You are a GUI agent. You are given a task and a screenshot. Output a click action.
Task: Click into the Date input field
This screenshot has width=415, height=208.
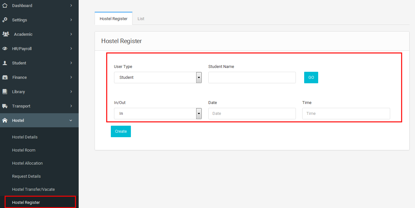coord(252,114)
